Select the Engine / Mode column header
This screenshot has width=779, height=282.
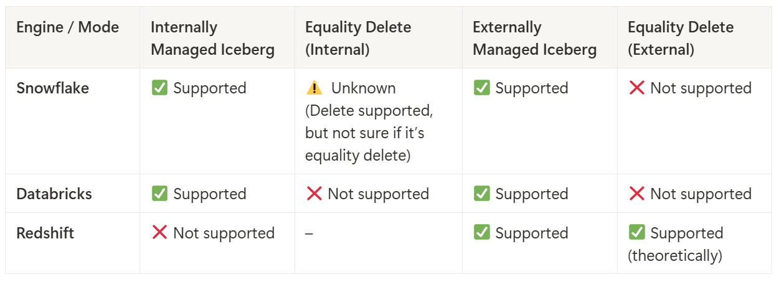coord(67,27)
